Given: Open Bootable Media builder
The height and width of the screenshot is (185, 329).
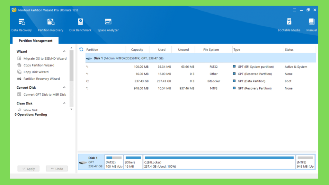Looking at the screenshot, I should (x=289, y=25).
